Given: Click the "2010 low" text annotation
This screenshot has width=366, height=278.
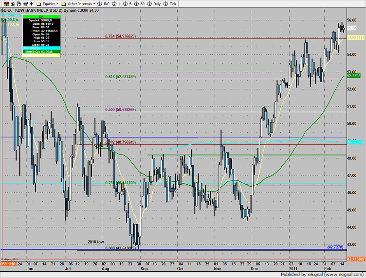Looking at the screenshot, I should [x=95, y=242].
